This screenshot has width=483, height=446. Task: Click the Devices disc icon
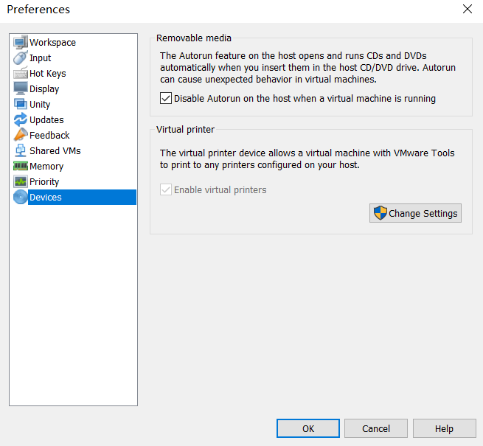21,197
